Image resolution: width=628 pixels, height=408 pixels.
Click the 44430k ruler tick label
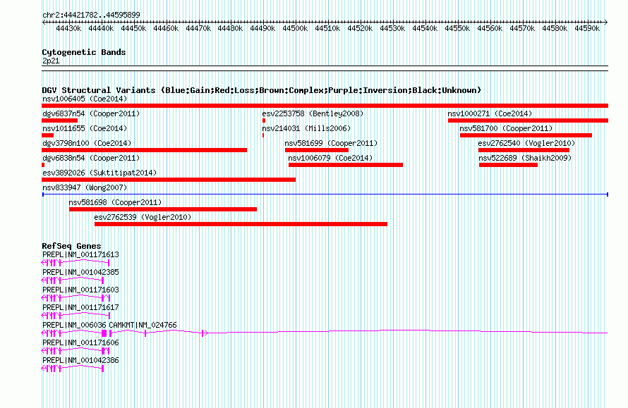click(68, 28)
